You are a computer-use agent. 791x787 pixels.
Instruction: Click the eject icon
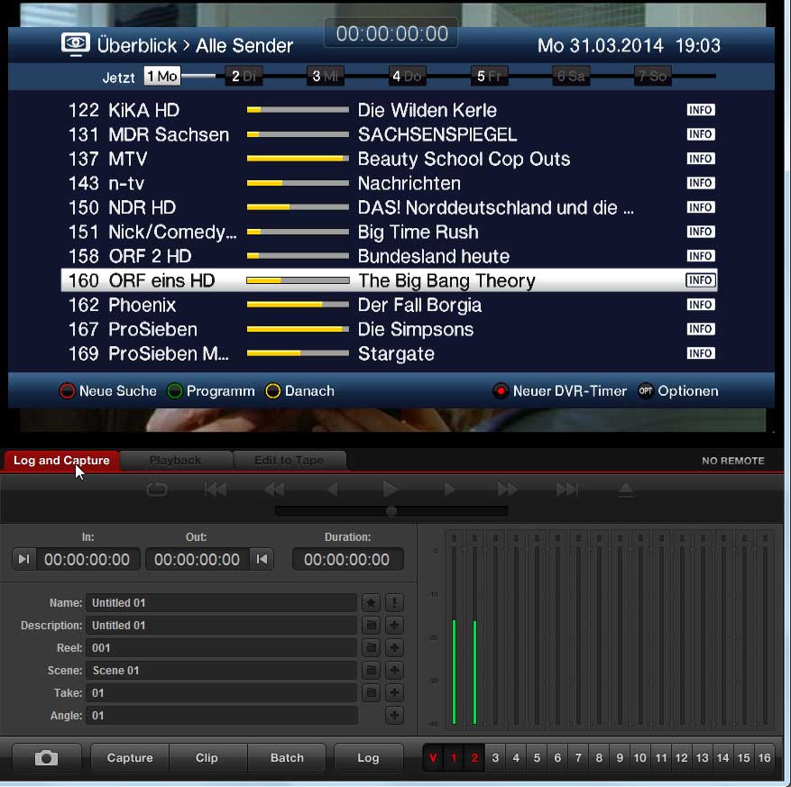pyautogui.click(x=626, y=490)
